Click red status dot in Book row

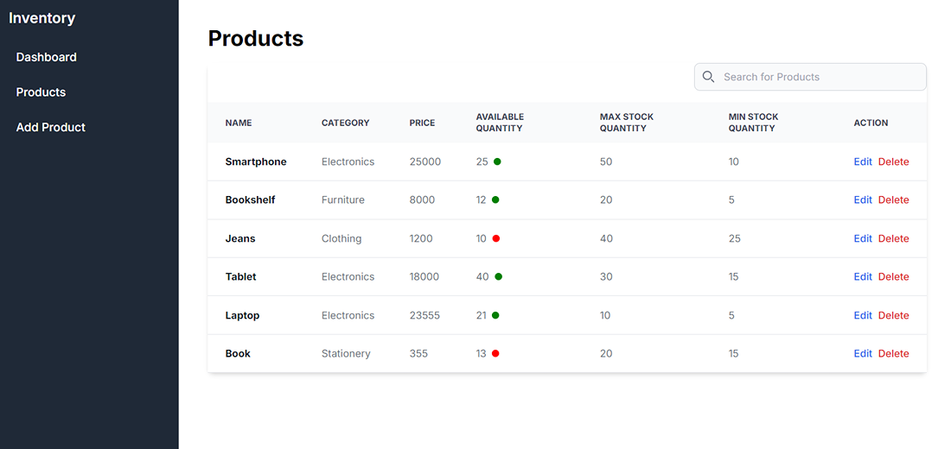[495, 353]
